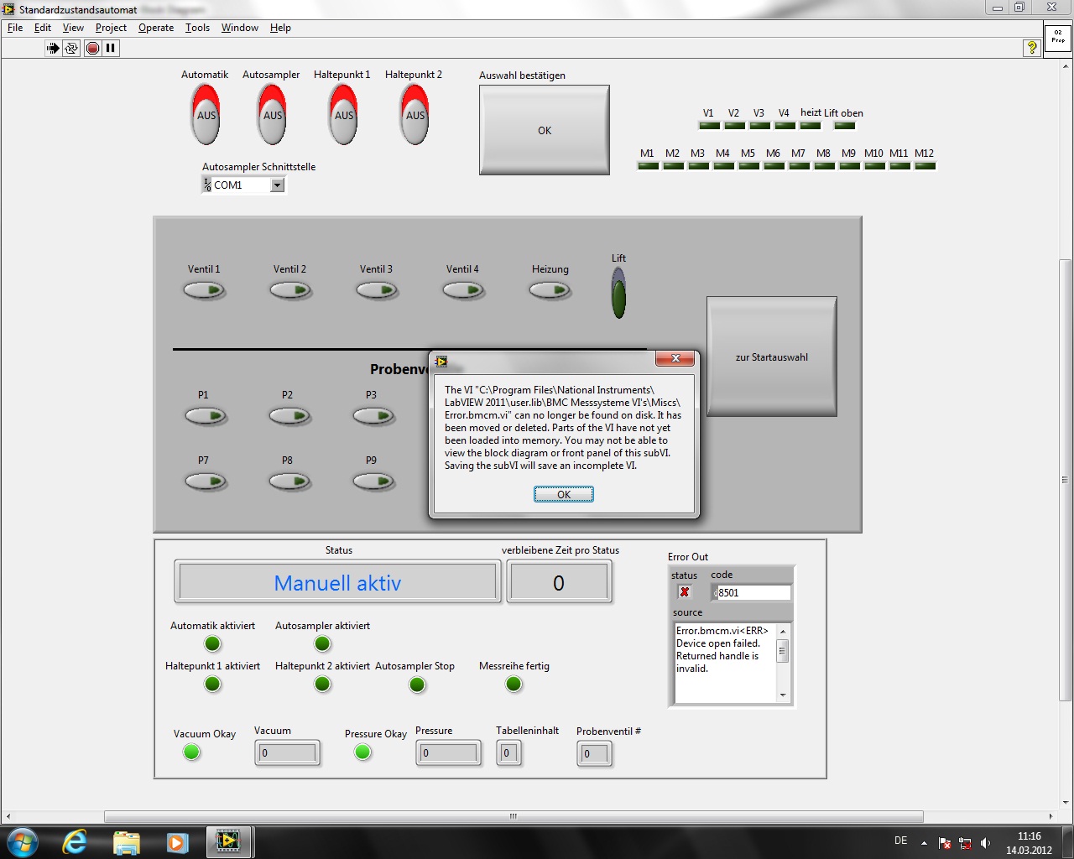The width and height of the screenshot is (1074, 859).
Task: Toggle the Automatik AUS switch
Action: tap(206, 113)
